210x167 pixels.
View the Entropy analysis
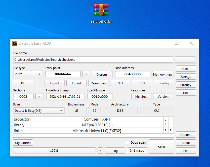[186, 85]
